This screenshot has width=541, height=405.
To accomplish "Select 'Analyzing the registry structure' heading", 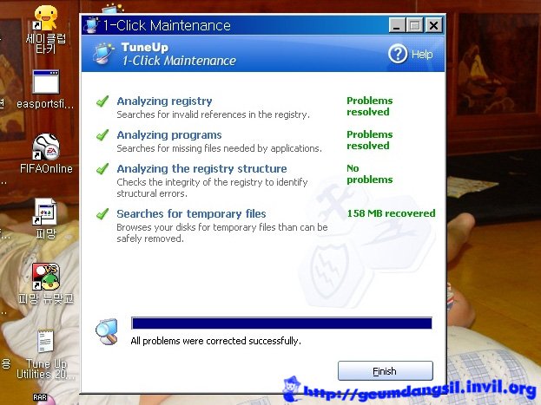I will pyautogui.click(x=201, y=168).
